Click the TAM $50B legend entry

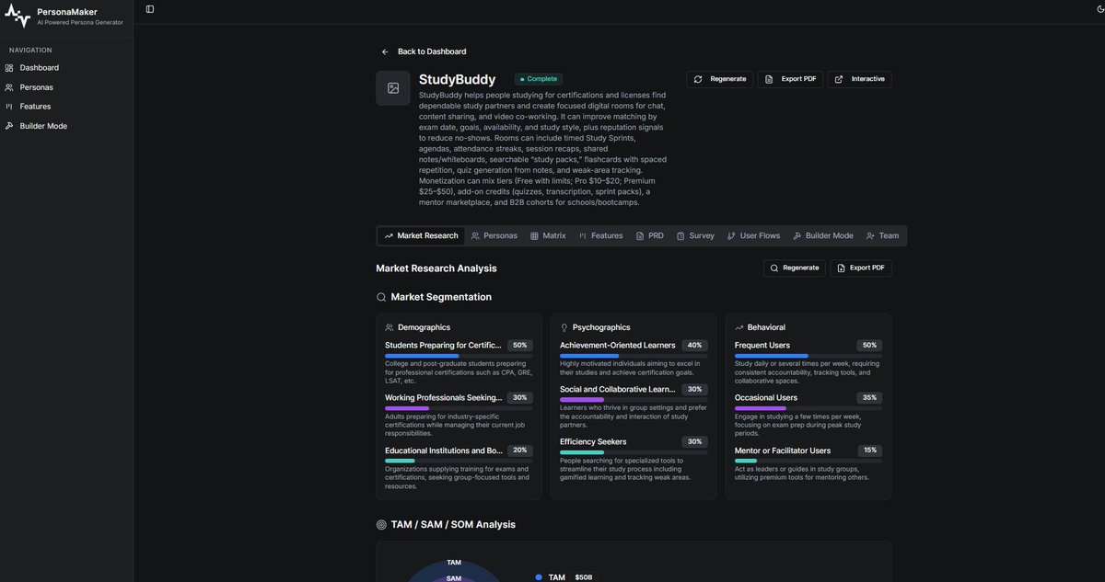pyautogui.click(x=565, y=577)
